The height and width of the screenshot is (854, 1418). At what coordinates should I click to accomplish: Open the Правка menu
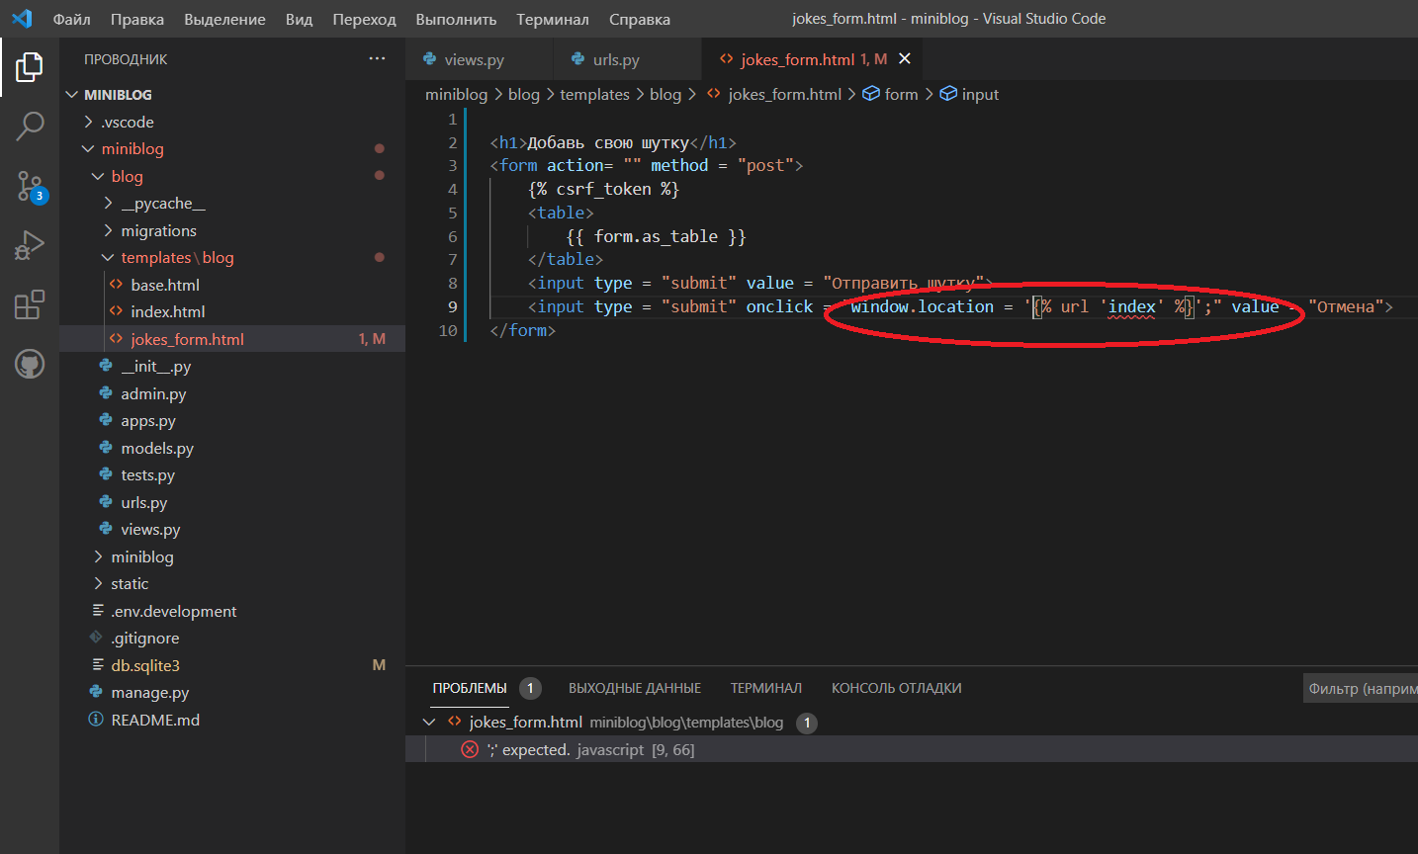click(137, 19)
